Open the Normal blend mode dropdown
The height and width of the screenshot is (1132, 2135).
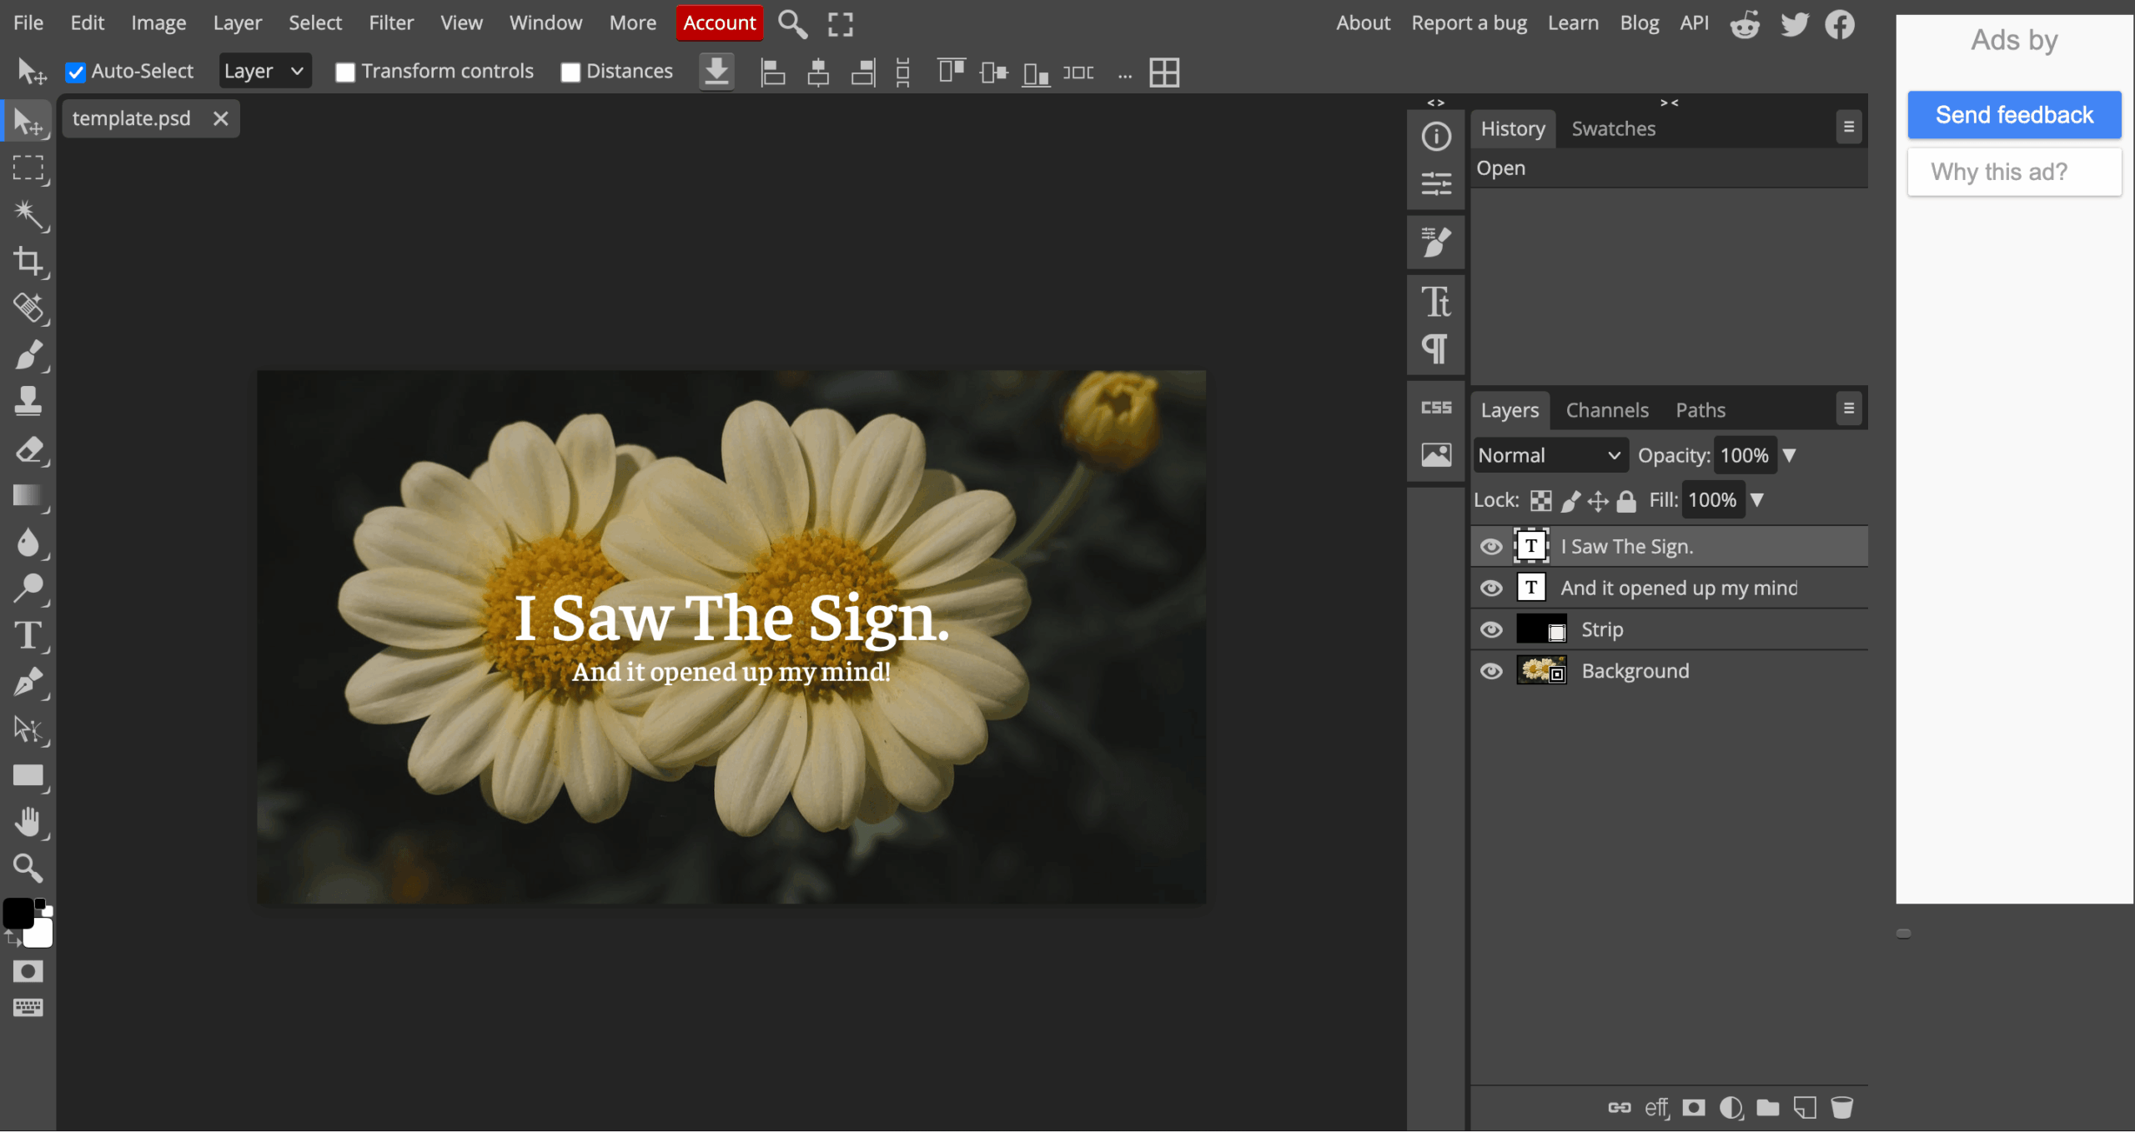coord(1550,456)
